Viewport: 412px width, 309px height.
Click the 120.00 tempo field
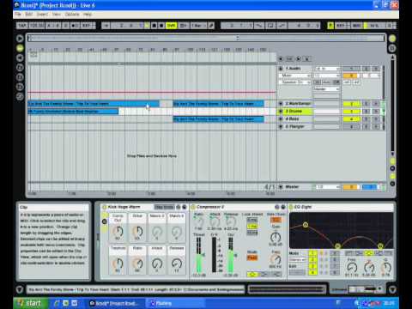point(37,26)
